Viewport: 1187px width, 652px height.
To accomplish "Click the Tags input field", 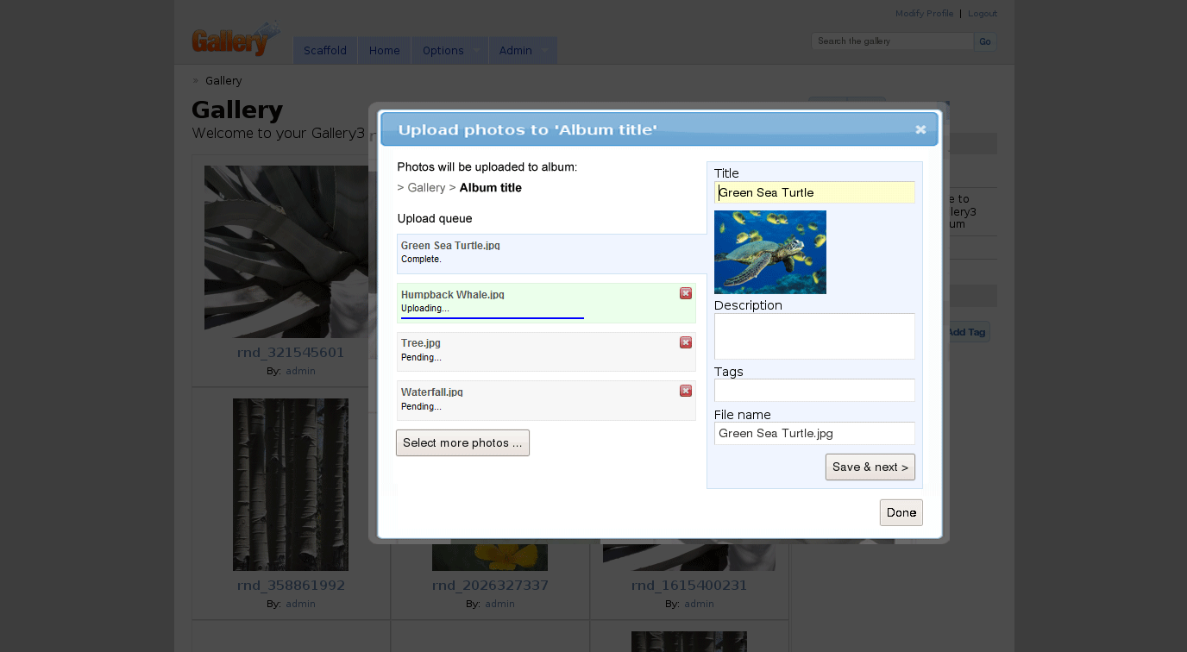I will 814,390.
